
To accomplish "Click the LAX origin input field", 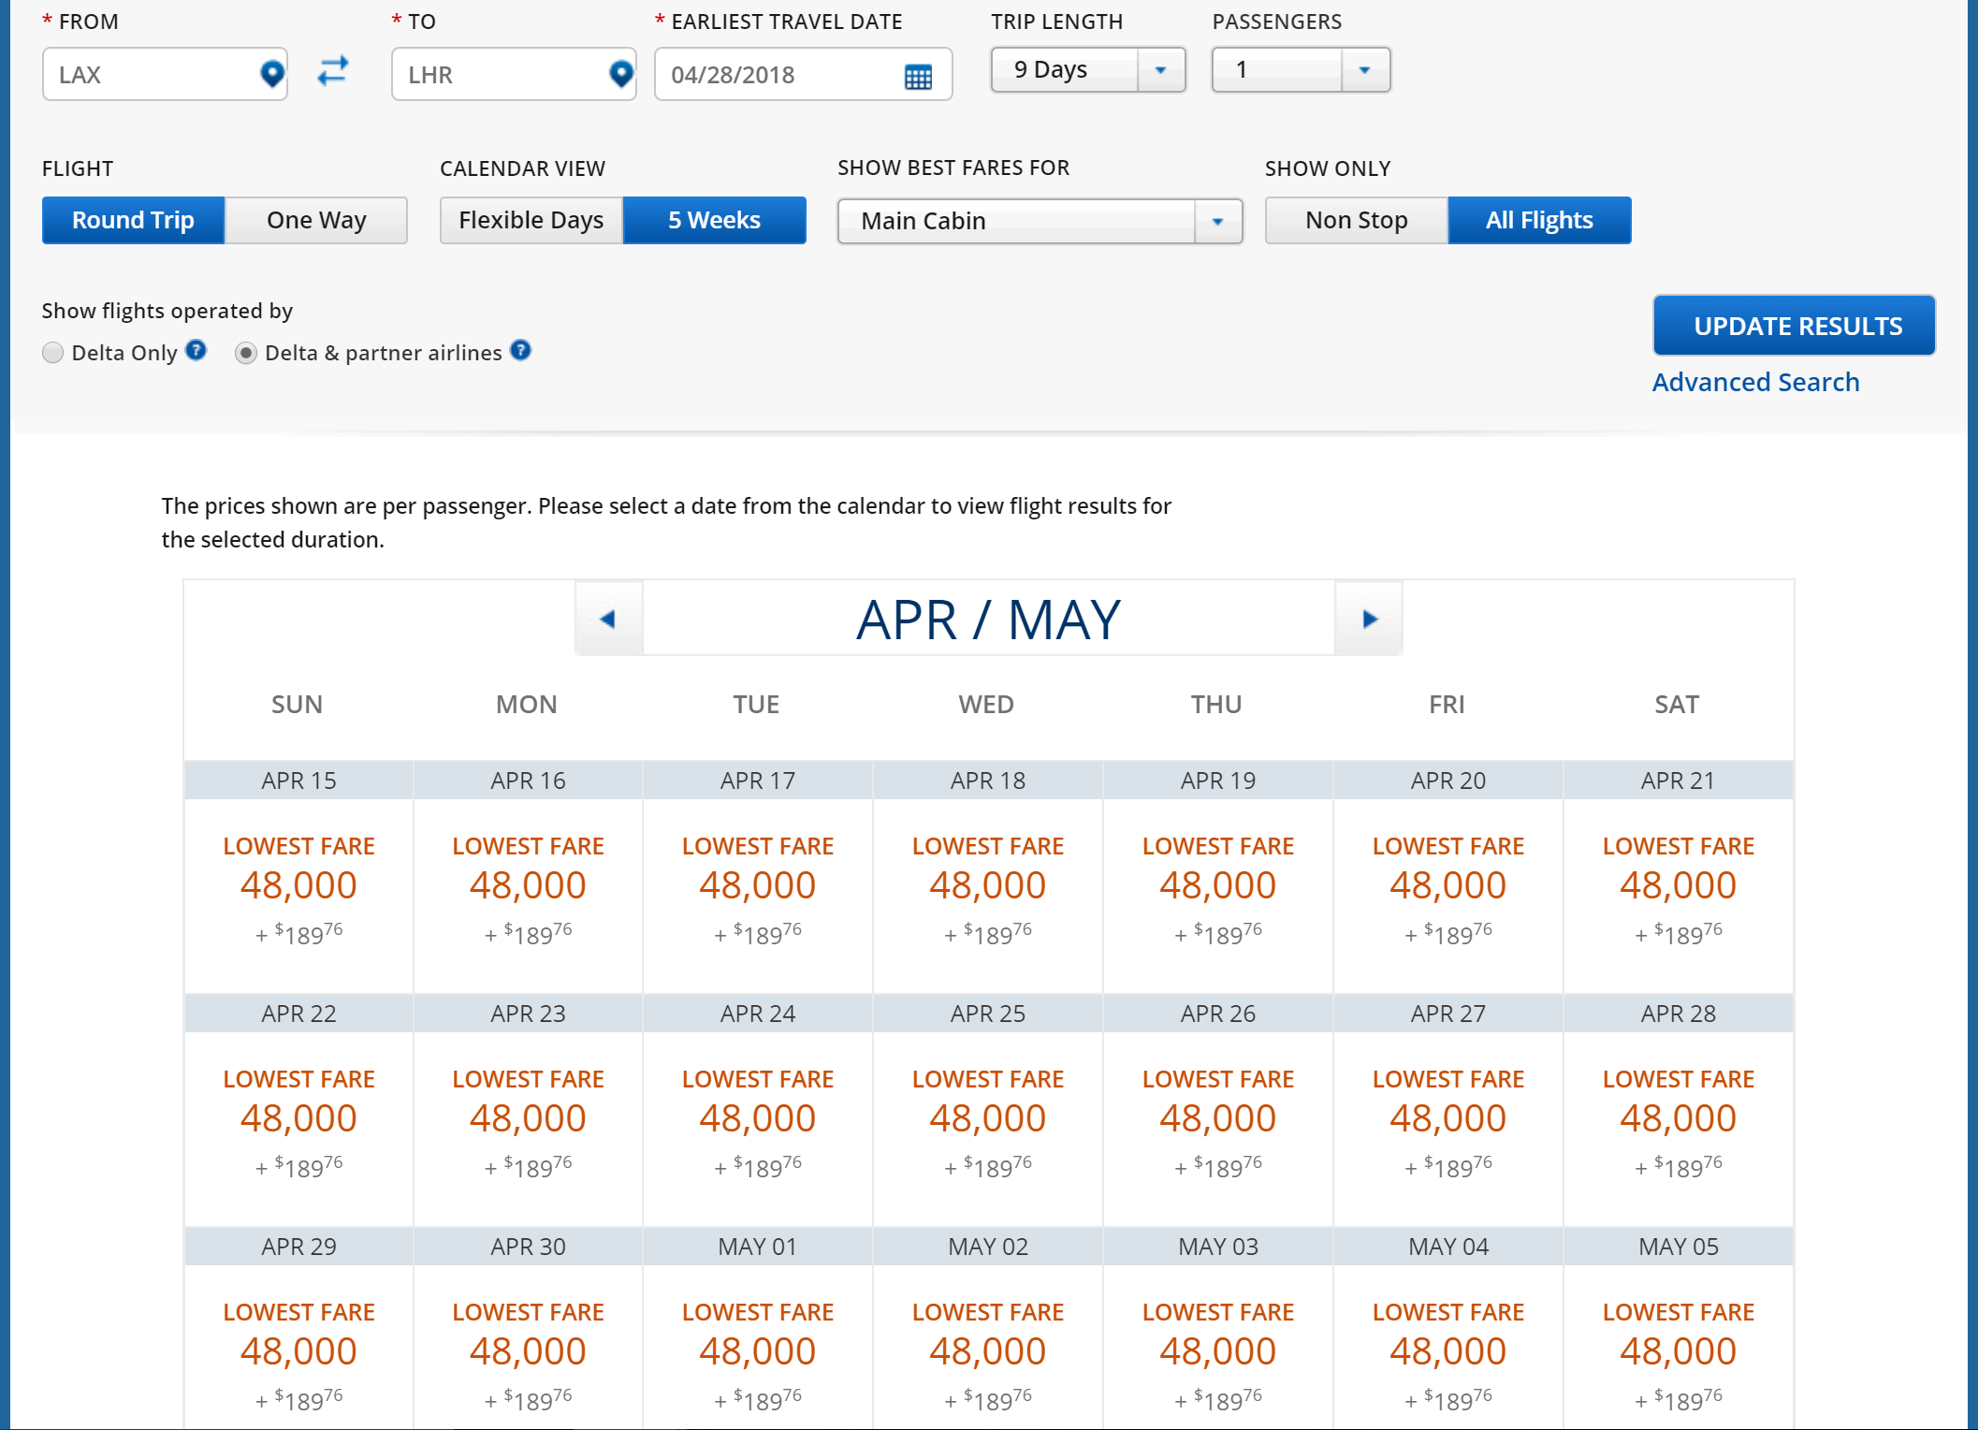I will (150, 75).
